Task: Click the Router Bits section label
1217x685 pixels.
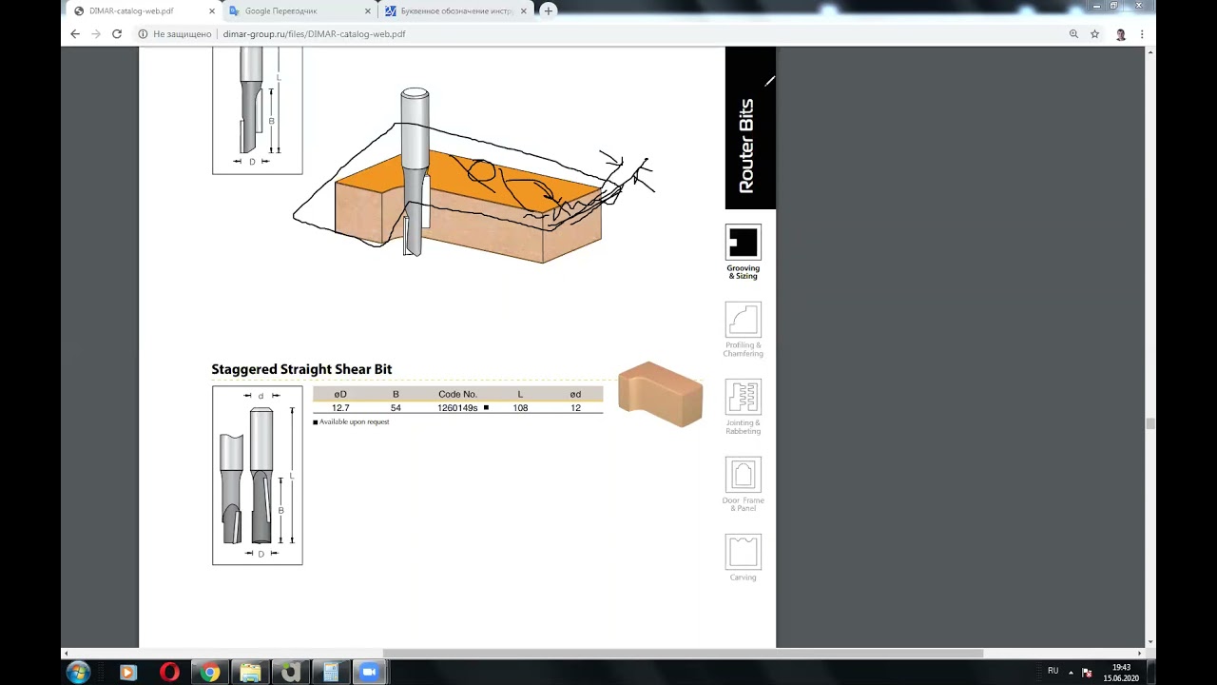Action: pos(746,146)
